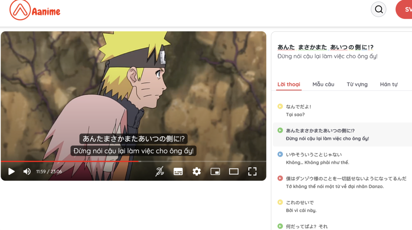Select the Hán tự tab
The image size is (412, 230).
pyautogui.click(x=388, y=84)
